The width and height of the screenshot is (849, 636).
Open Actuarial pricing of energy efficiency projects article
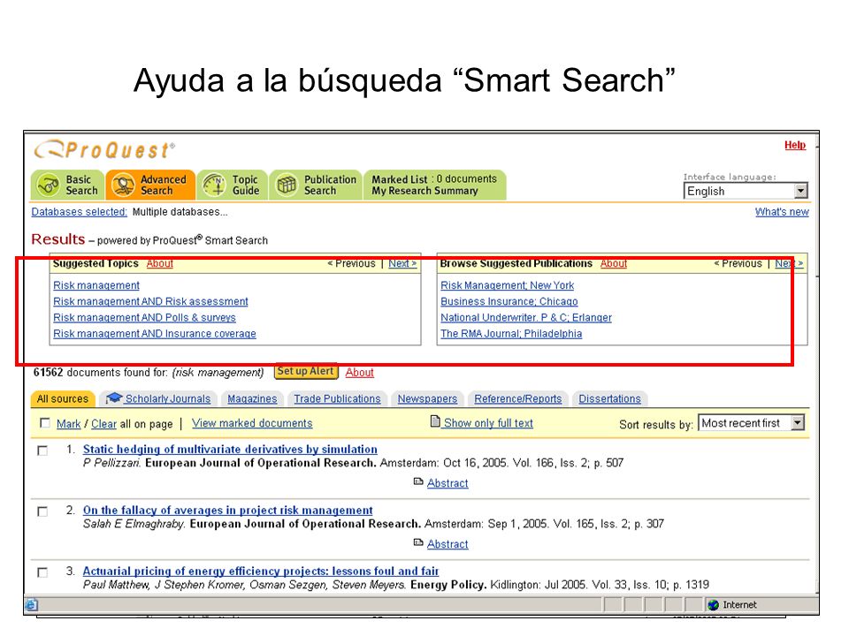[260, 572]
